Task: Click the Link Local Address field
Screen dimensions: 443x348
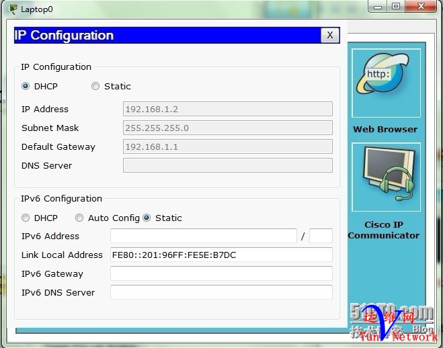Action: [222, 255]
